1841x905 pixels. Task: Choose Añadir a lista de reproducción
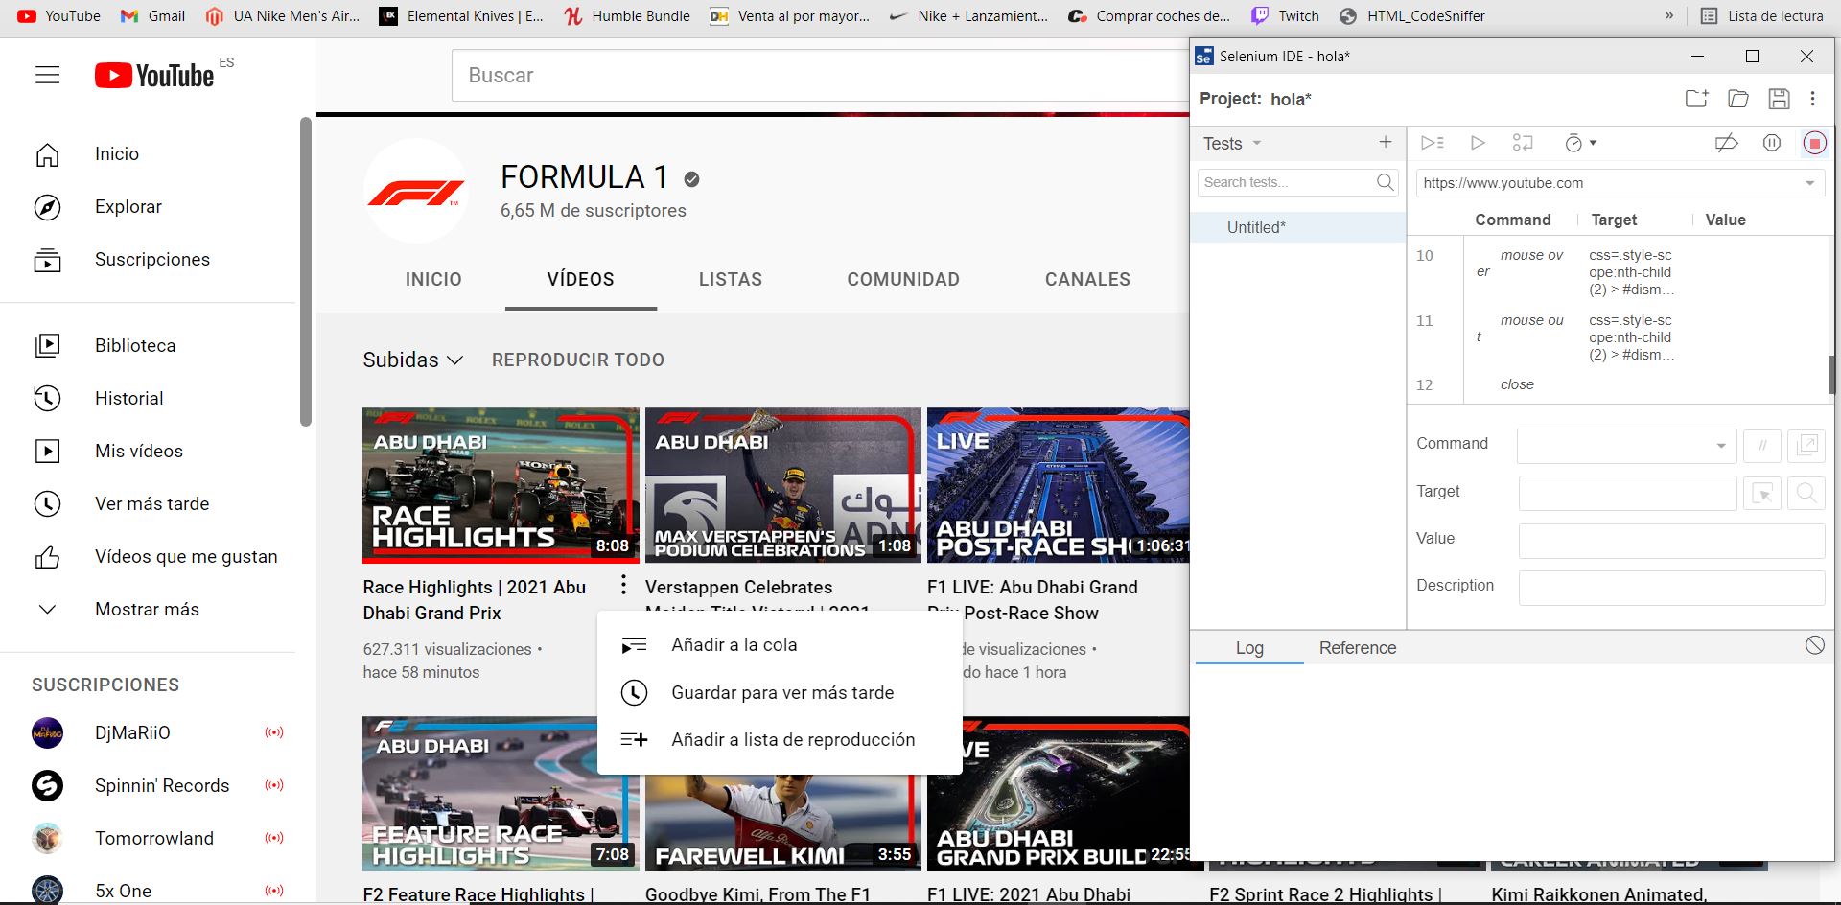(780, 740)
